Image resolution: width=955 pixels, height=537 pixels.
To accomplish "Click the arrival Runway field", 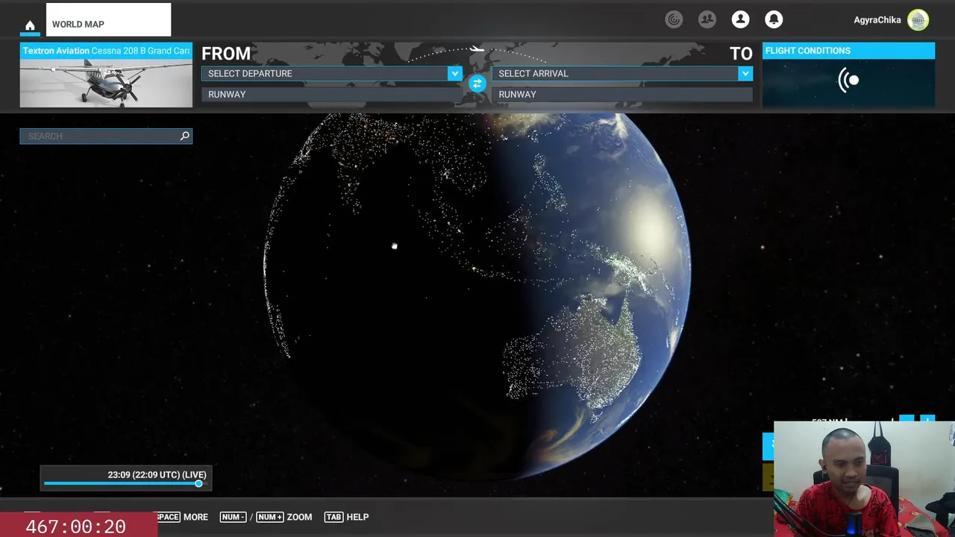I will click(622, 94).
